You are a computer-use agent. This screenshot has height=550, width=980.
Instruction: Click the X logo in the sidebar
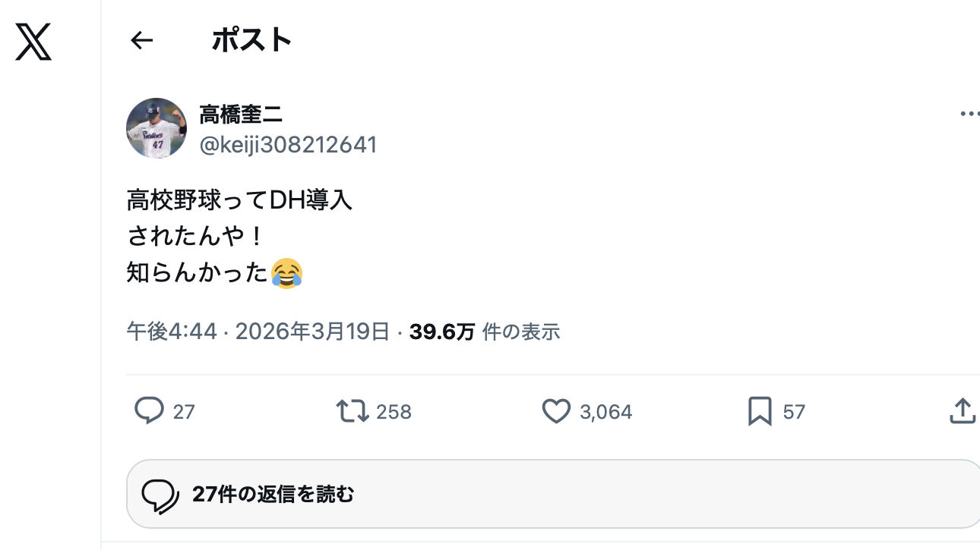(x=33, y=42)
